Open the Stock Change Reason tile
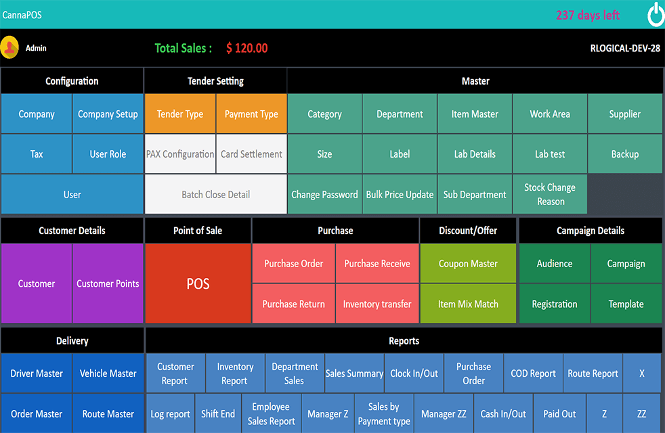The height and width of the screenshot is (433, 665). (x=550, y=194)
